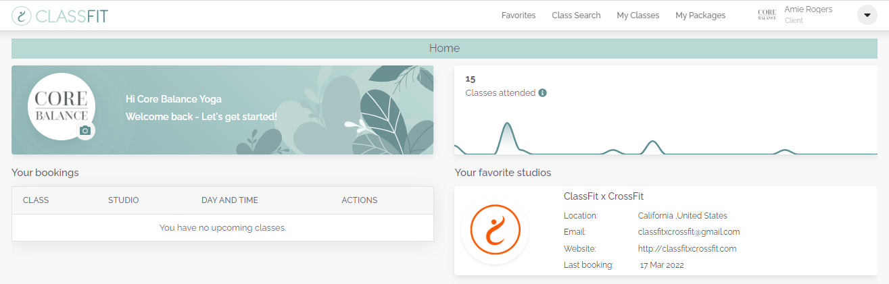
Task: Open the Favorites menu item
Action: 519,16
